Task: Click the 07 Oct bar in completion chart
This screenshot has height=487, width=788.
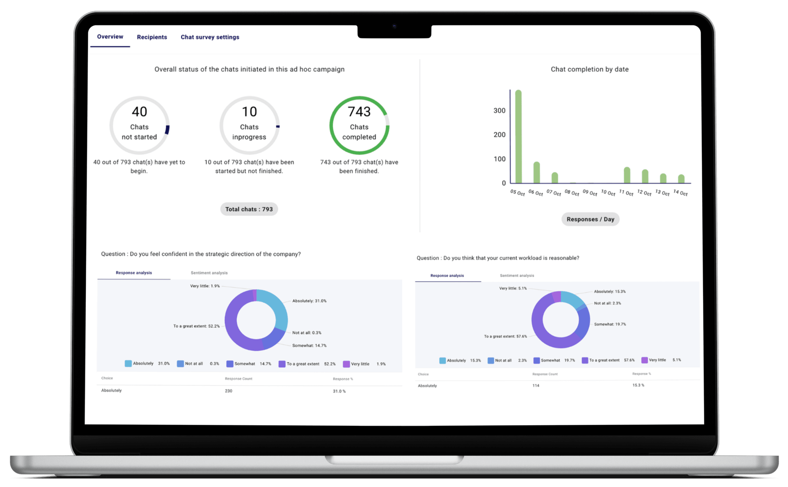Action: click(x=554, y=178)
